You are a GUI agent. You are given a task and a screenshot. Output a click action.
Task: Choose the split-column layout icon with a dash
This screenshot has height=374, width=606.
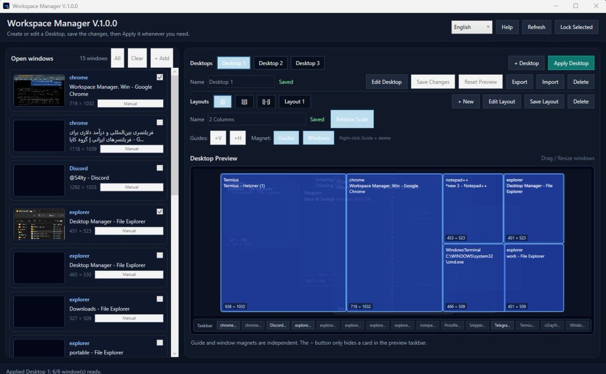(266, 102)
